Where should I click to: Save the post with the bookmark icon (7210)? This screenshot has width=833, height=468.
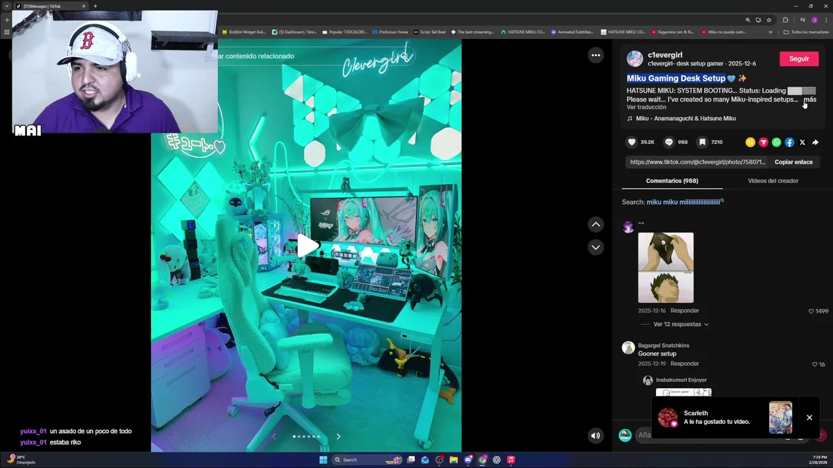tap(702, 142)
